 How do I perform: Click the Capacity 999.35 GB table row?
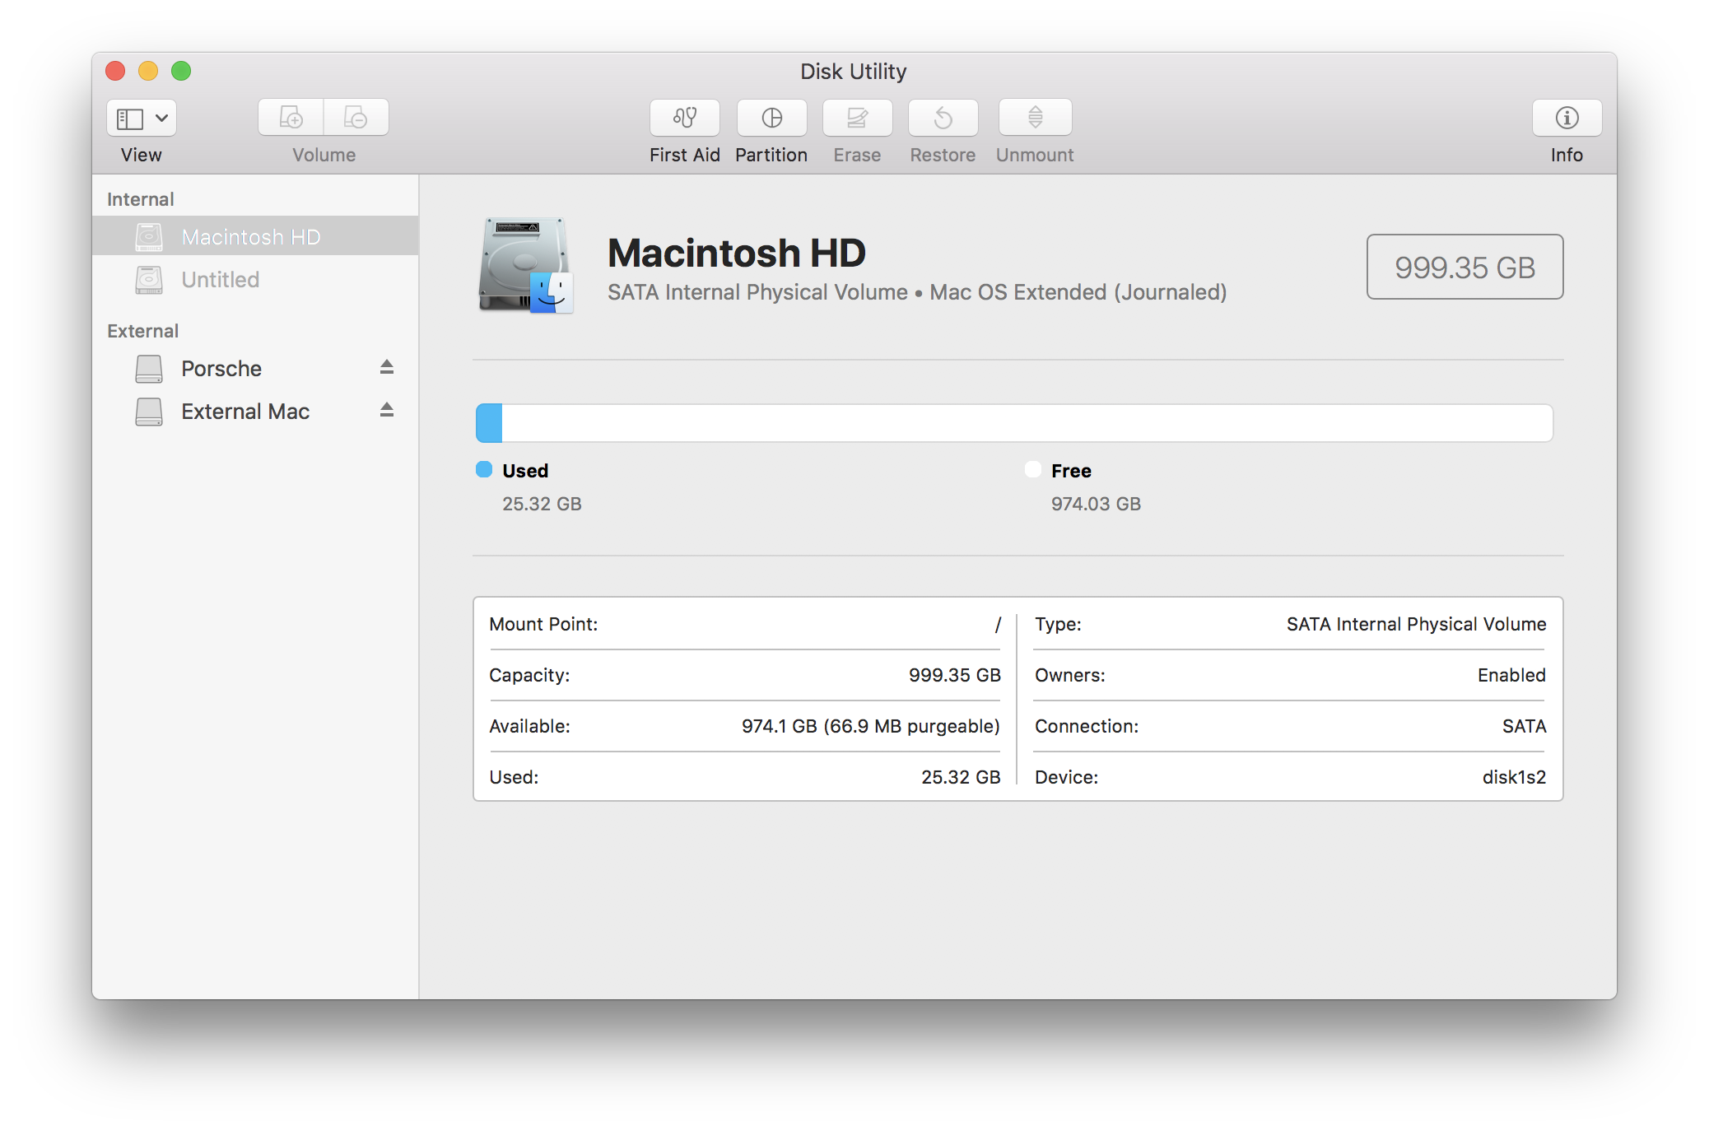point(745,675)
